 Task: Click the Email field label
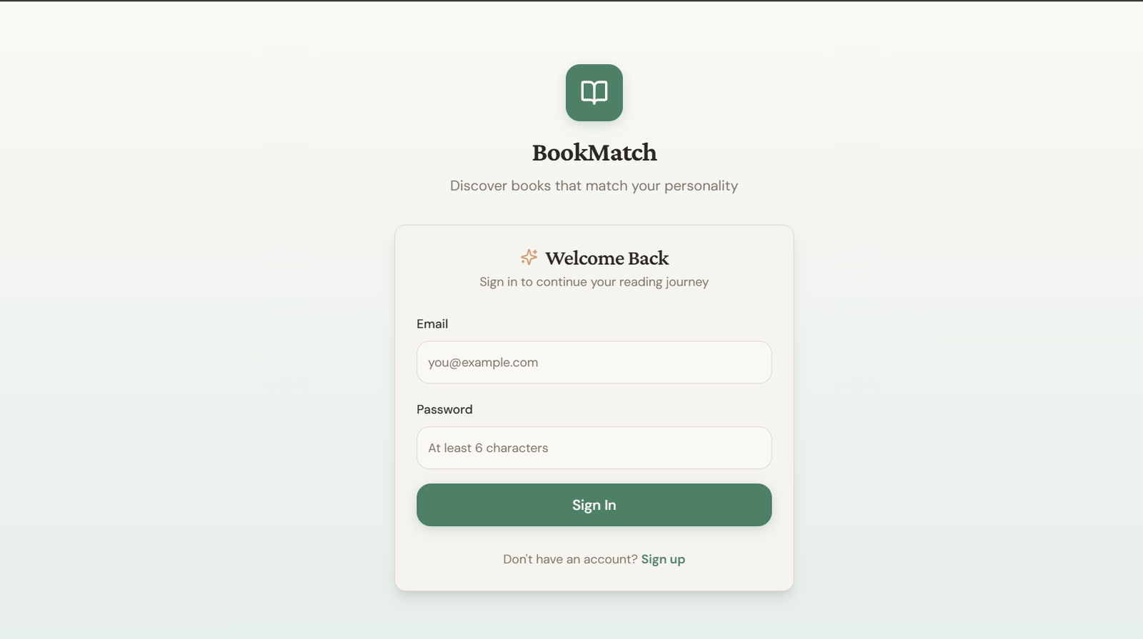tap(432, 324)
